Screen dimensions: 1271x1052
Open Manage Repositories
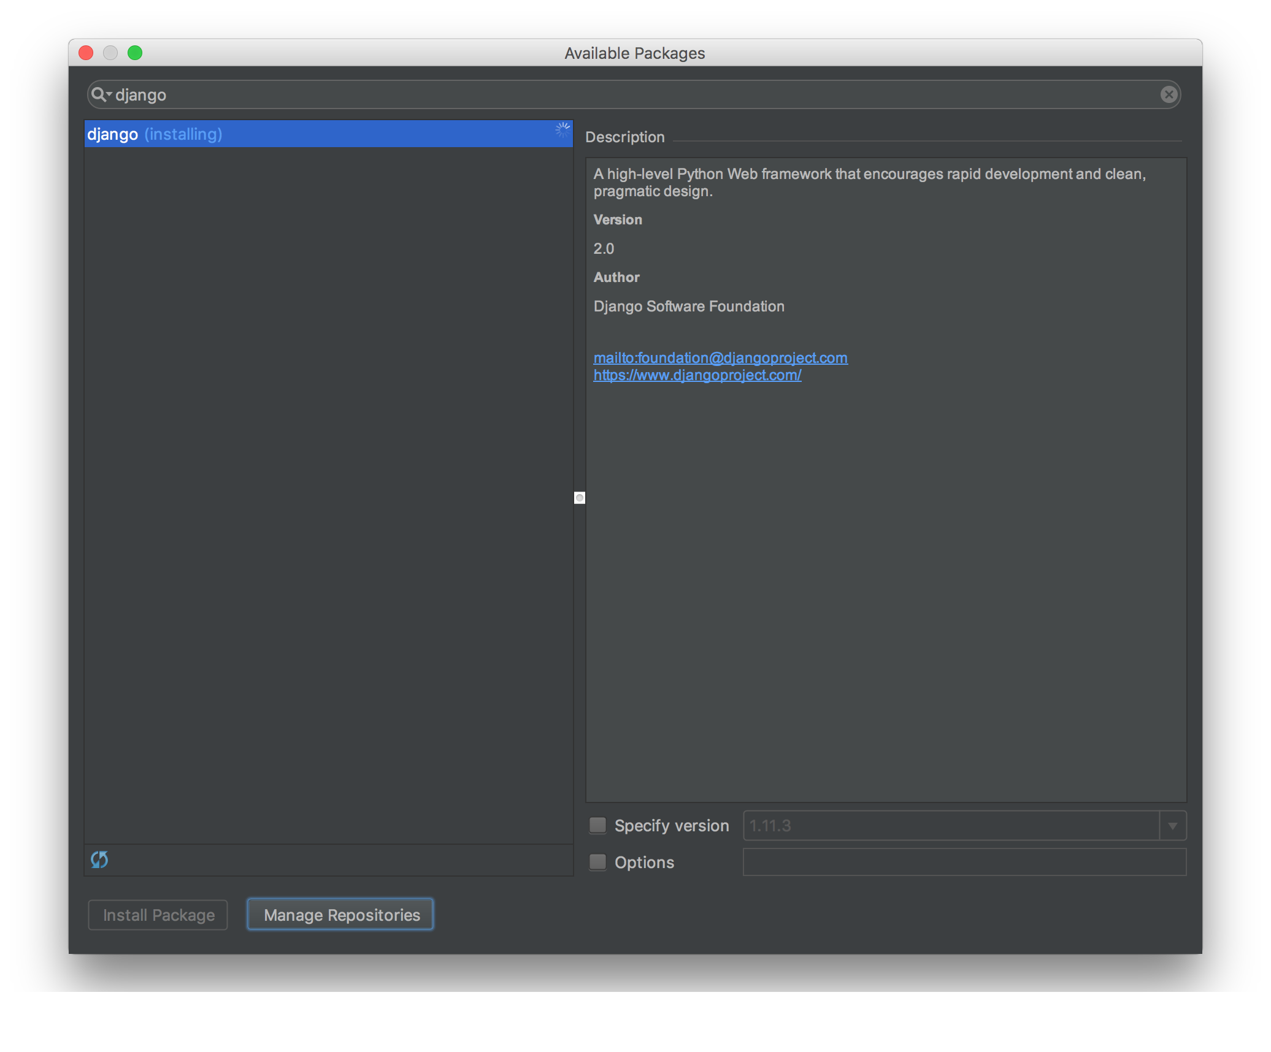[341, 915]
